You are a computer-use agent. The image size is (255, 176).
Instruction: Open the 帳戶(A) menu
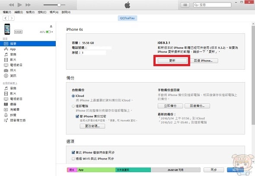(54, 12)
